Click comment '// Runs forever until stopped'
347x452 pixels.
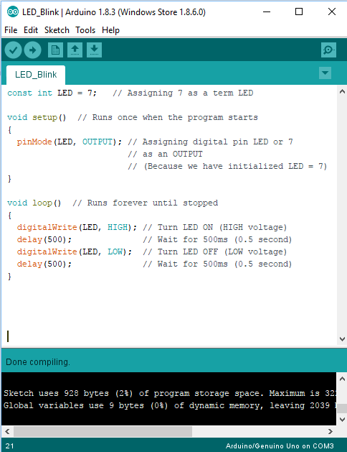pyautogui.click(x=146, y=203)
